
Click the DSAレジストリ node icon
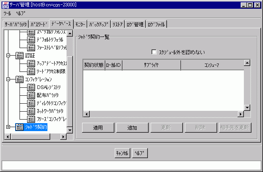pyautogui.click(x=31, y=87)
